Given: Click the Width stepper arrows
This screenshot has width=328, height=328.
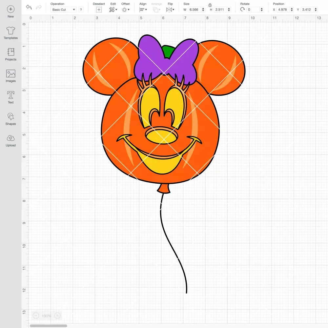Looking at the screenshot, I should pos(203,10).
